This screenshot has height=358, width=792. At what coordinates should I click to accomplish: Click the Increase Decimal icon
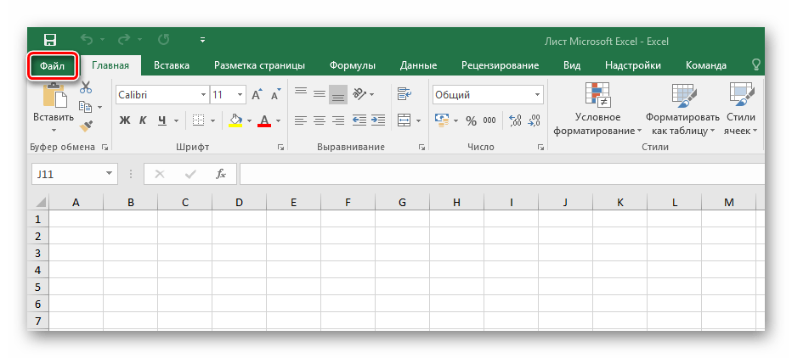[515, 120]
